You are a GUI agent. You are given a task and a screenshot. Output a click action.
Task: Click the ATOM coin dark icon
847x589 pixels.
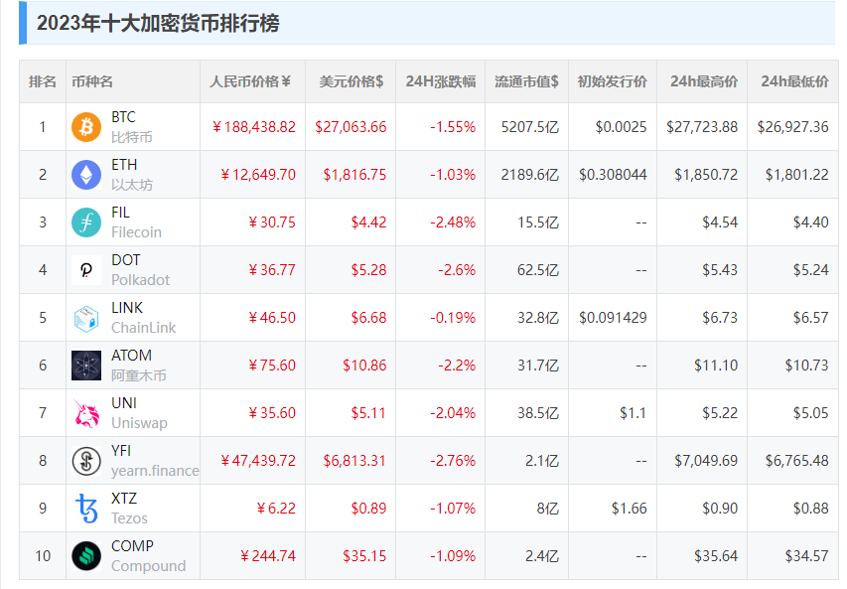point(86,366)
